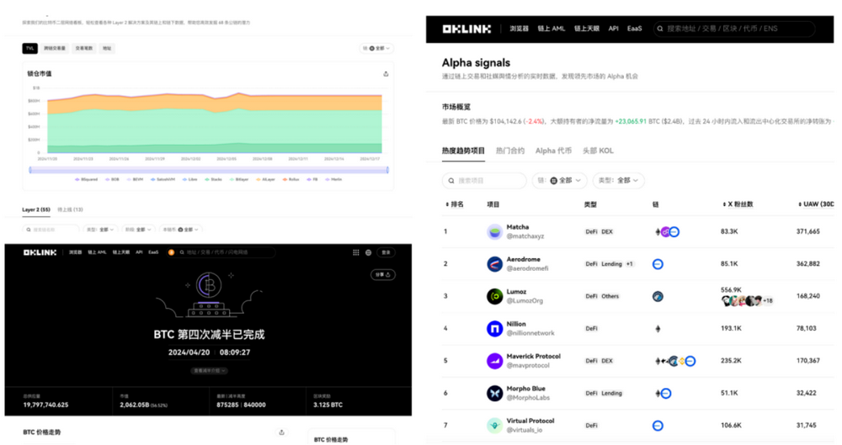Click the export icon next to BTC 价格走势
842x445 pixels.
[x=281, y=432]
